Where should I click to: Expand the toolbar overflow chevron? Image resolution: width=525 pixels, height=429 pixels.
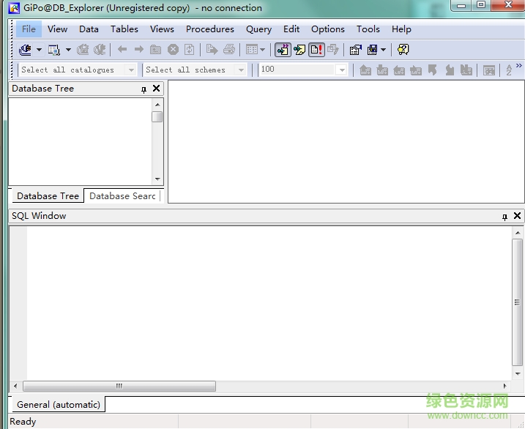tap(519, 66)
